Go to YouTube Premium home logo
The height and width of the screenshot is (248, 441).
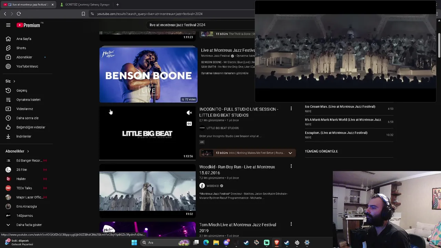(x=29, y=25)
